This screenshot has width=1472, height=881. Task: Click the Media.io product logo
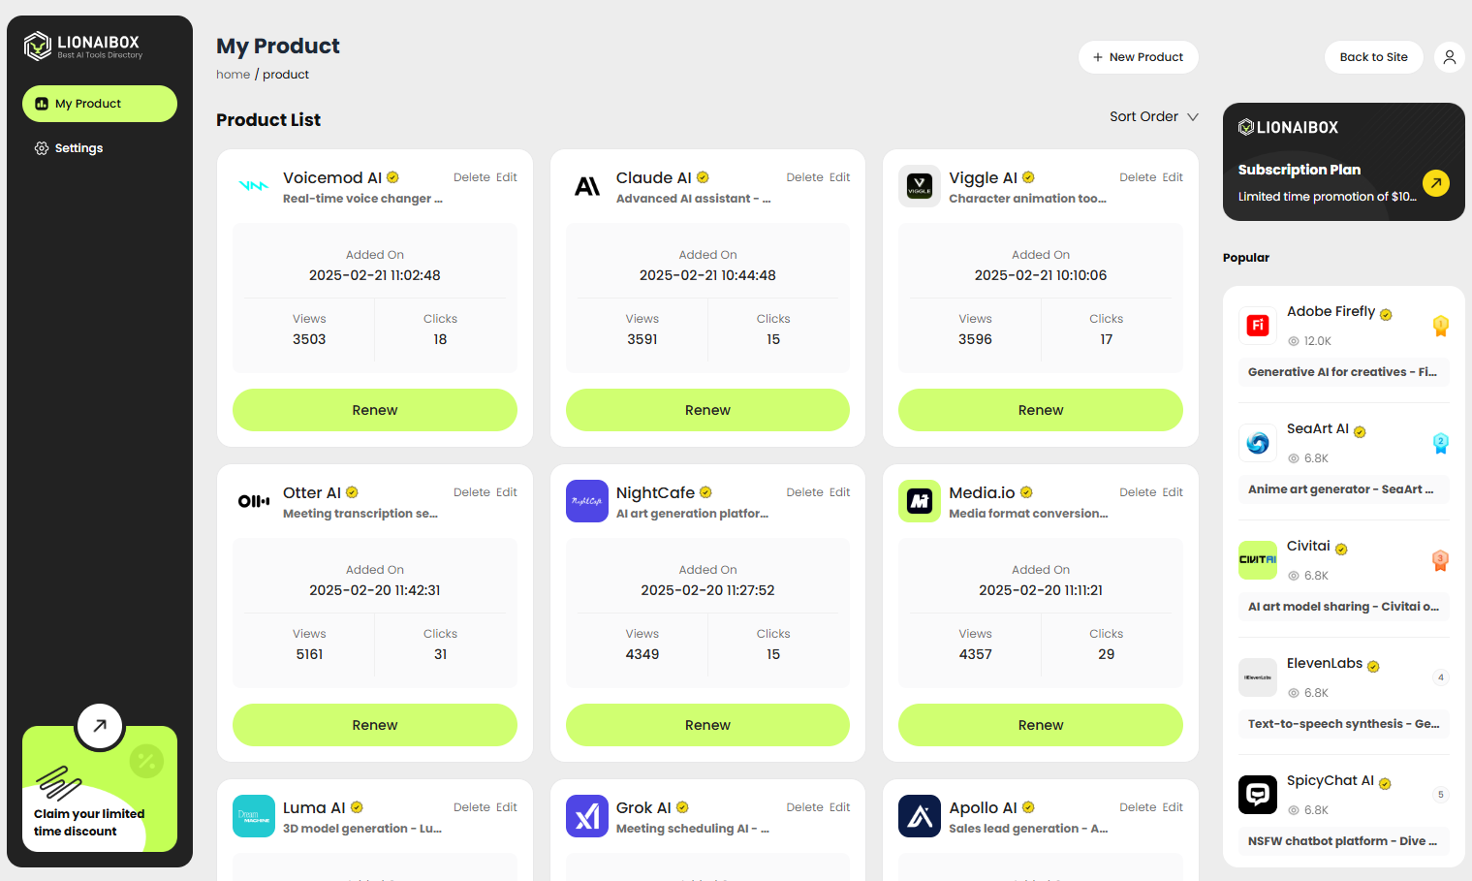920,501
